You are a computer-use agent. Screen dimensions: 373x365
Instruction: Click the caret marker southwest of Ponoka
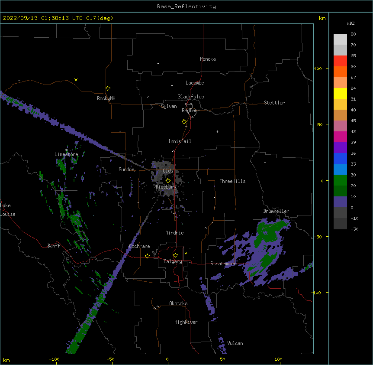pos(158,64)
